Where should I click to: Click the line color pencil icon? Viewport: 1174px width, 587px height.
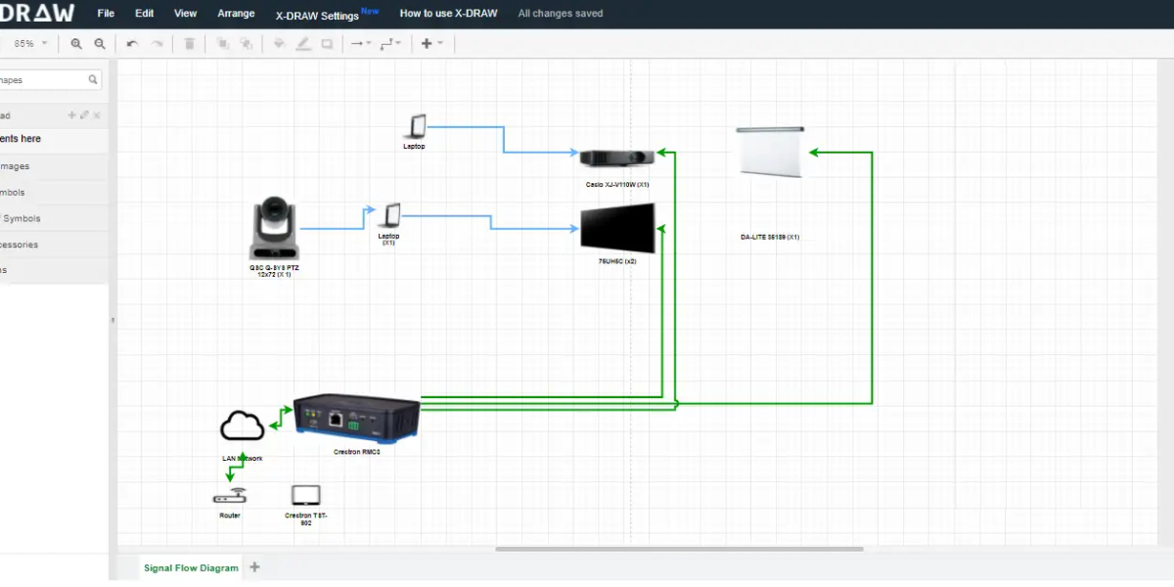tap(302, 44)
